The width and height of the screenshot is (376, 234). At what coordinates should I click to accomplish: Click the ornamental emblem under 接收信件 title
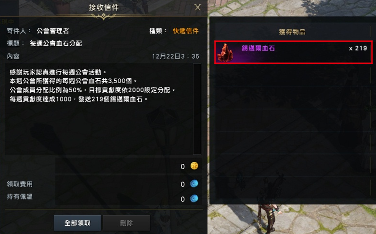(104, 16)
